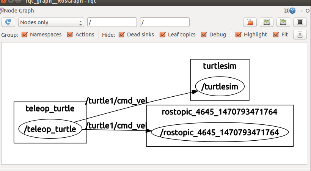This screenshot has width=311, height=171.
Task: Open the Nodes only dropdown
Action: (x=51, y=22)
